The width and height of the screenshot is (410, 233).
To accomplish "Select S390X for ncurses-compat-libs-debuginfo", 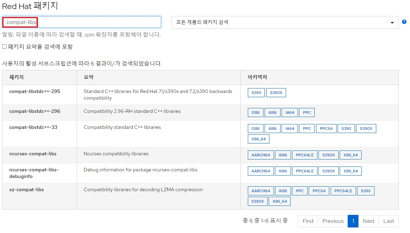I will 329,171.
